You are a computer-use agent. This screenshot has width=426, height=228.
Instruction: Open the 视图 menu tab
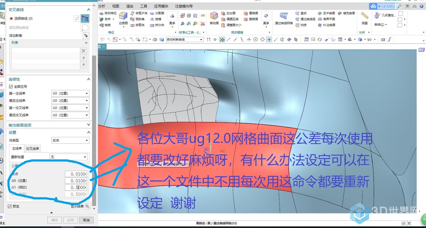point(116,6)
